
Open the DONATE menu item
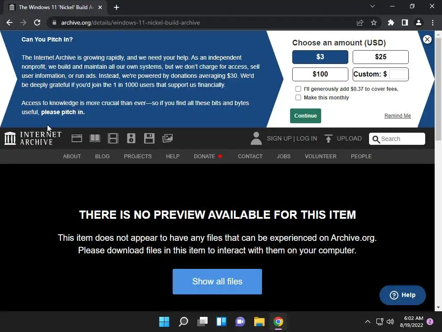pos(208,156)
